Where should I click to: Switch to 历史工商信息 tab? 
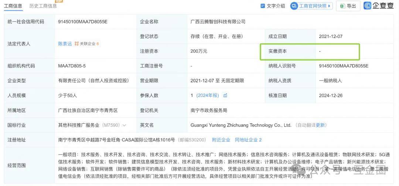(x=43, y=6)
